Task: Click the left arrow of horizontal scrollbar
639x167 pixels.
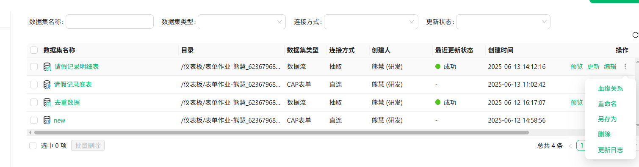Action: pos(30,132)
